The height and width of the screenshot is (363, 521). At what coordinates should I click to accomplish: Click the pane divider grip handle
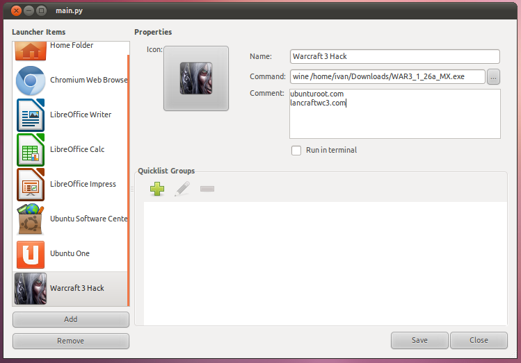pos(132,189)
